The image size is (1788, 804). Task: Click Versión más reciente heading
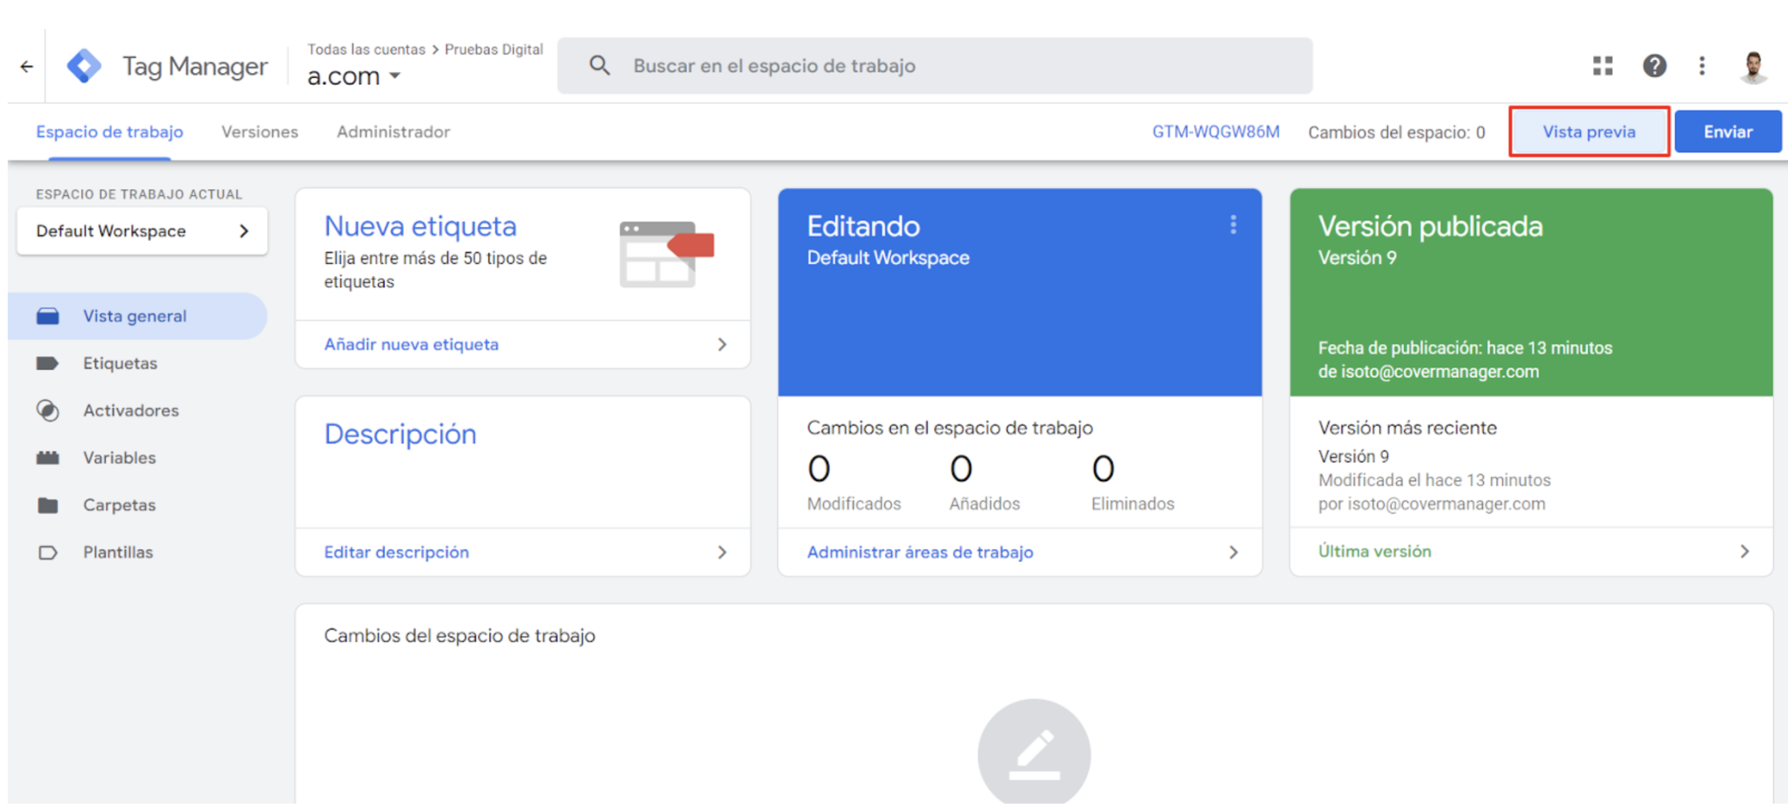pos(1407,427)
